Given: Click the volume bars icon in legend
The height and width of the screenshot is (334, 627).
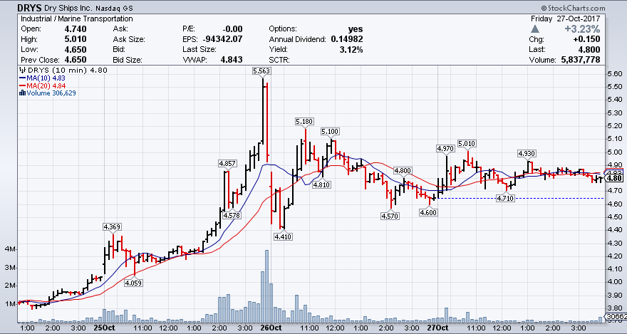Looking at the screenshot, I should click(21, 93).
